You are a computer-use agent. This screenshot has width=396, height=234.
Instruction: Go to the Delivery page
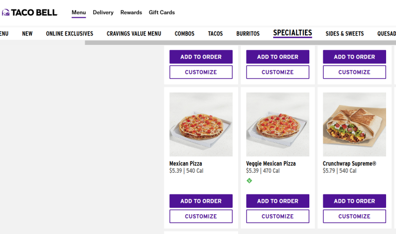(103, 12)
